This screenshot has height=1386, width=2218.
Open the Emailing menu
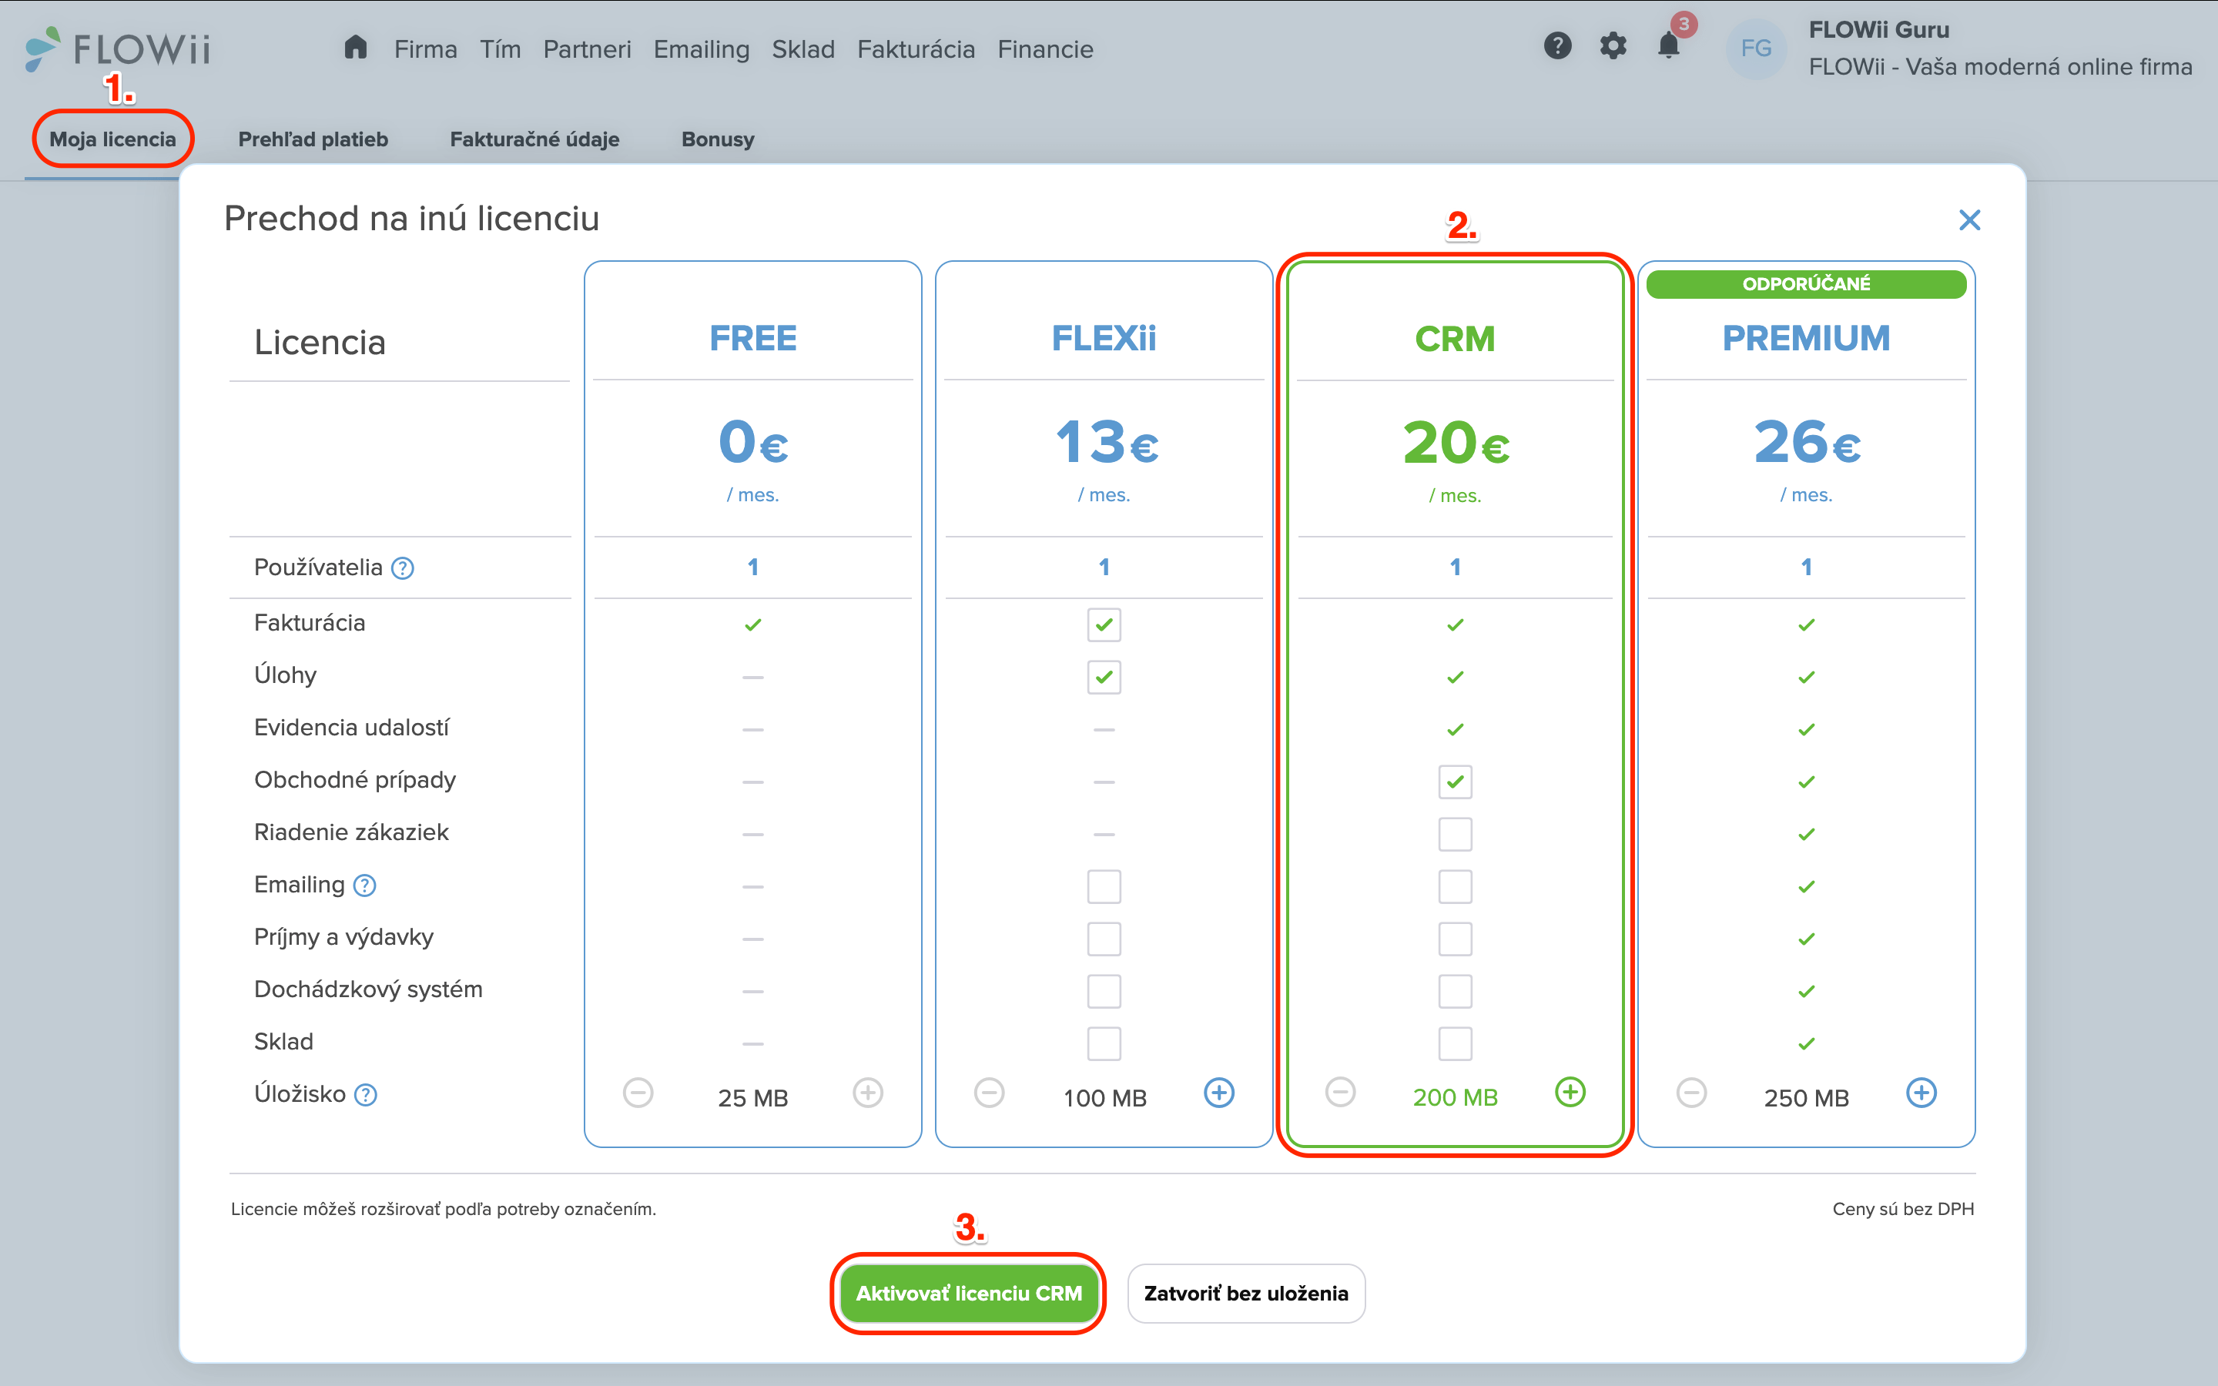tap(701, 49)
